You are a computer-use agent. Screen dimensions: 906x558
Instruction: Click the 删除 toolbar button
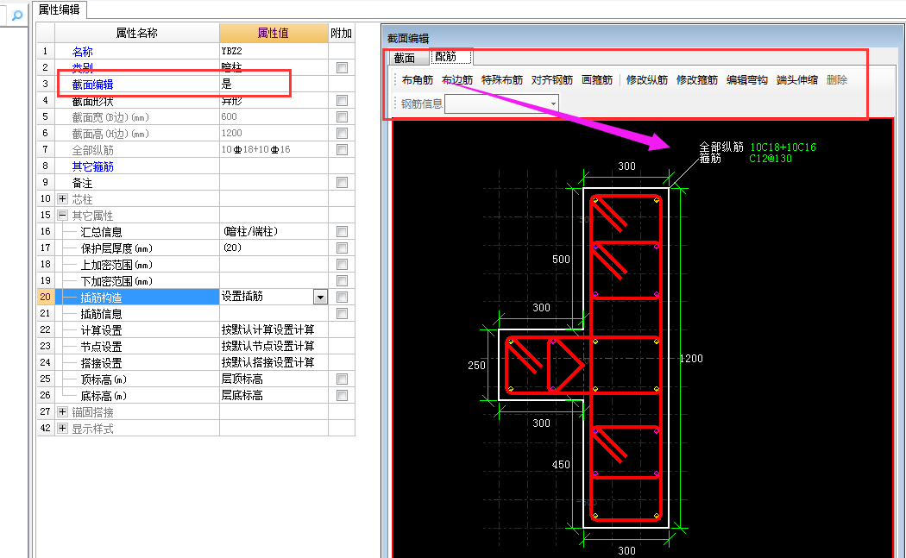tap(837, 79)
